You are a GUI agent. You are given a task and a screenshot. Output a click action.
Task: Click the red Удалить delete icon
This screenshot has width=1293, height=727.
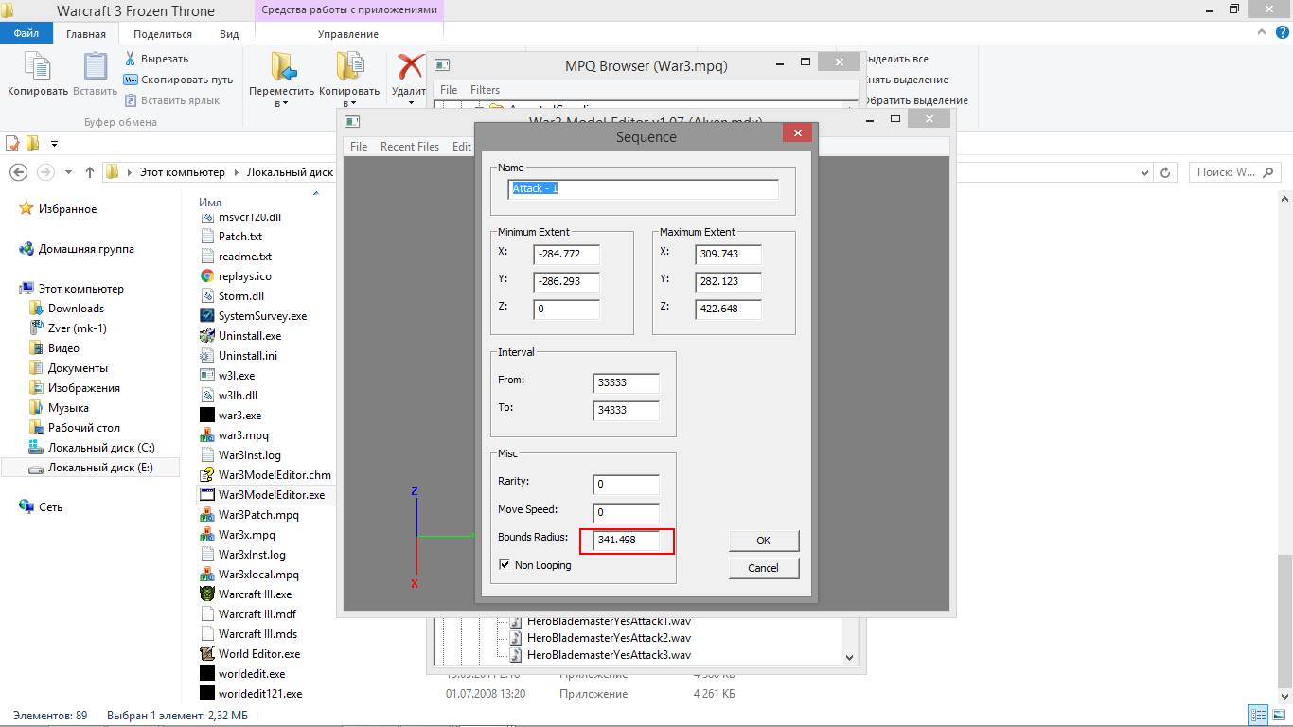[x=410, y=67]
